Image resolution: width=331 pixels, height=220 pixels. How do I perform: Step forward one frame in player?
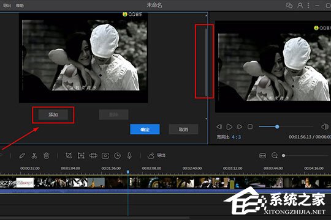[240, 127]
